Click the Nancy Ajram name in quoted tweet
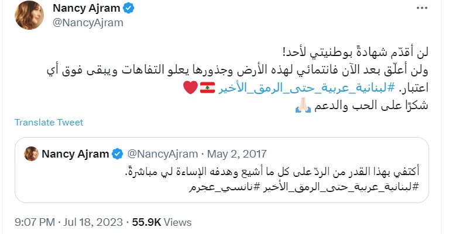The width and height of the screenshot is (449, 234). [x=75, y=154]
